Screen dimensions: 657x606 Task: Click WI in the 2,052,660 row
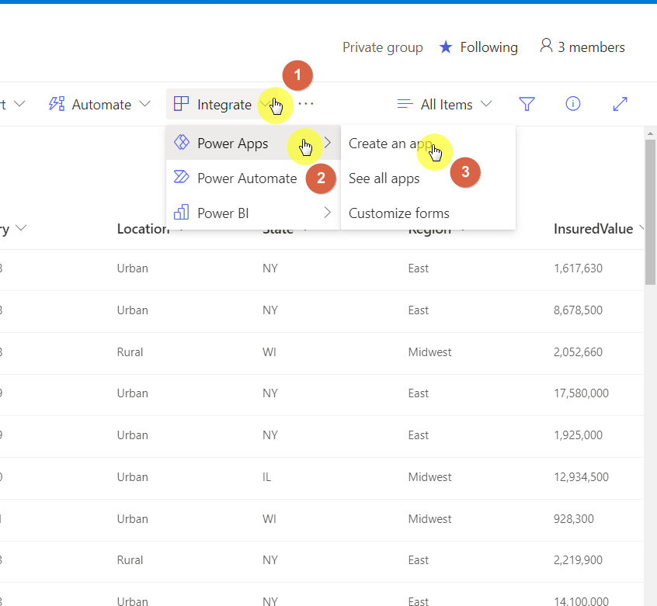(x=269, y=352)
